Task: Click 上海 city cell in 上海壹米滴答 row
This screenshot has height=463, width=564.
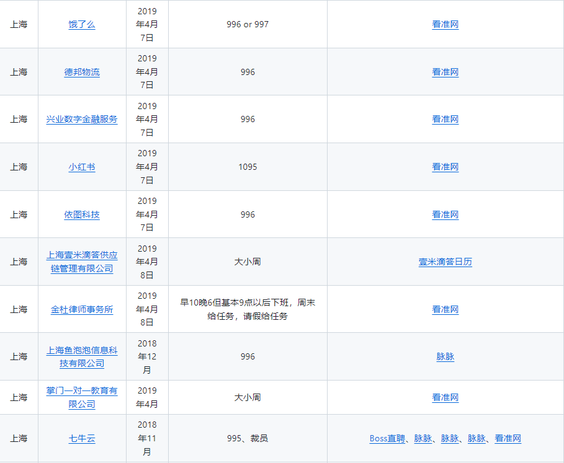Action: pos(19,262)
